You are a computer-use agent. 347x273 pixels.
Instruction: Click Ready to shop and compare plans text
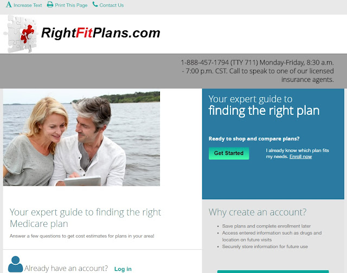click(254, 139)
